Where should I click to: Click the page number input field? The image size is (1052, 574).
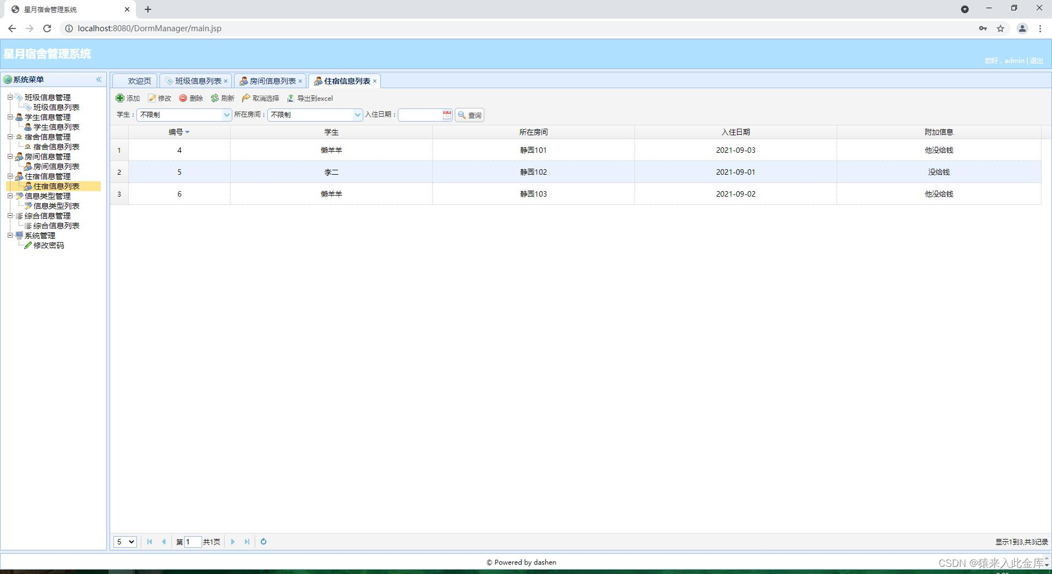pos(193,542)
